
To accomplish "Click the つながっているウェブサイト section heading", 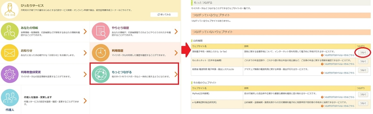I will [281, 15].
